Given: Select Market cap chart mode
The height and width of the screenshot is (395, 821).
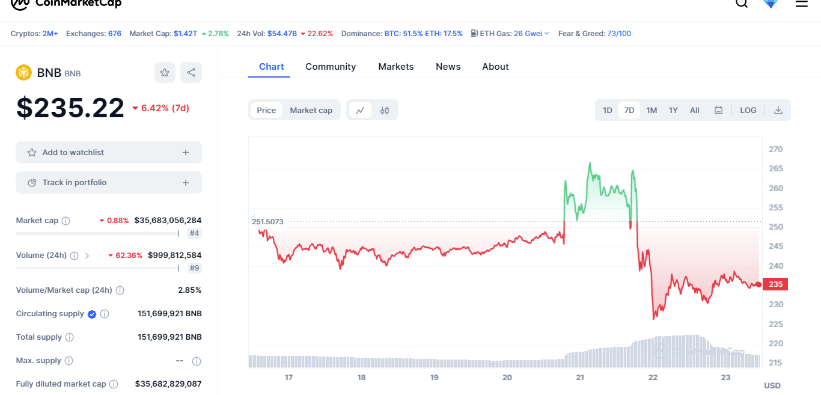Looking at the screenshot, I should 311,110.
